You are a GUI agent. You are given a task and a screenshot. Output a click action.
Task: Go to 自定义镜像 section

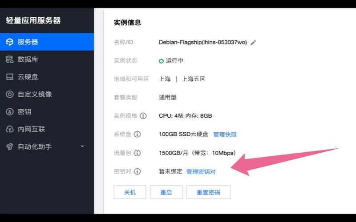point(47,94)
